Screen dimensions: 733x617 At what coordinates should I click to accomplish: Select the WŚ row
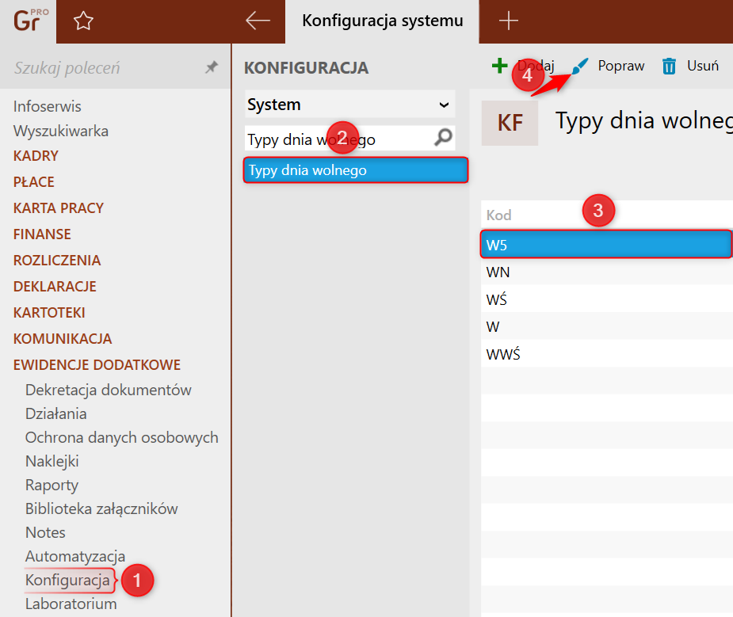[x=606, y=299]
